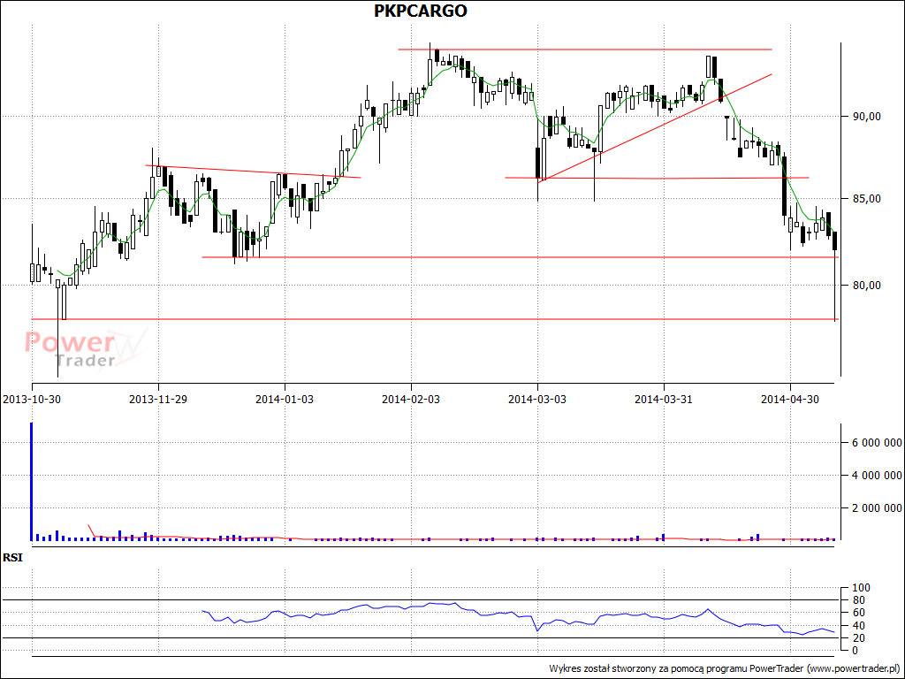Click the RSI 60 scale label
Viewport: 905px width, 679px height.
(857, 614)
